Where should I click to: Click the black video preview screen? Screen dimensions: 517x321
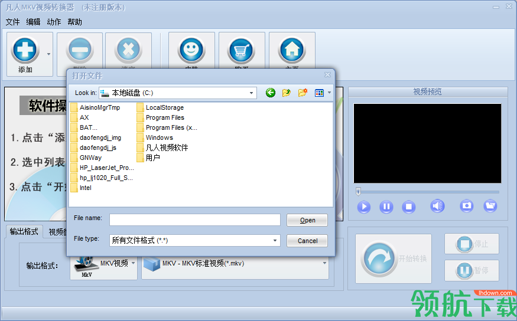427,143
